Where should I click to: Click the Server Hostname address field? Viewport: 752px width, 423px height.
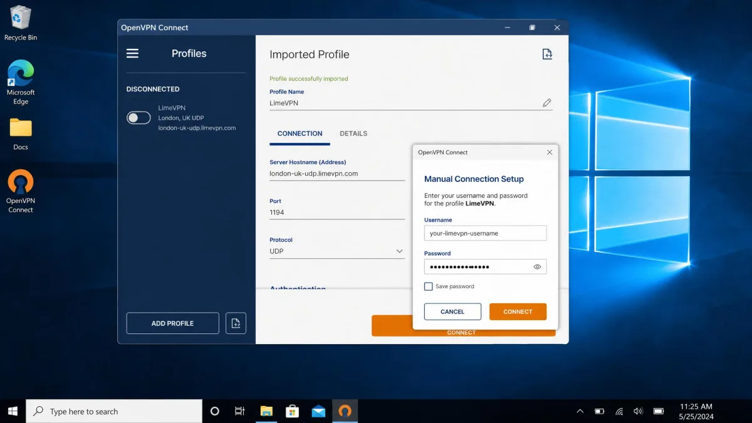[337, 174]
